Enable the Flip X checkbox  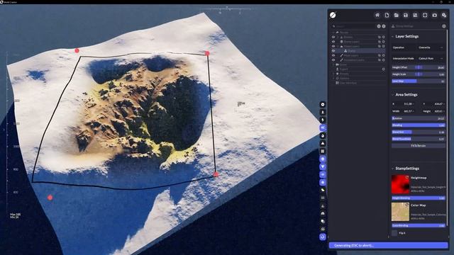tap(394, 233)
